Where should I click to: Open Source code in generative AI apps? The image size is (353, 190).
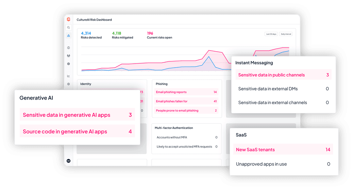coord(77,131)
